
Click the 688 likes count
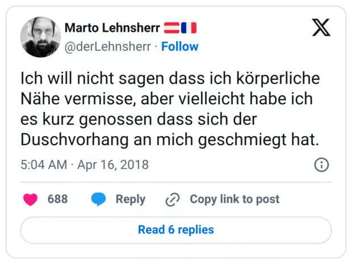57,199
